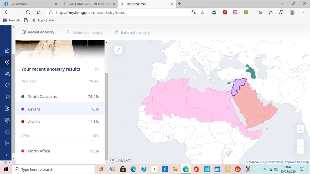Click the logout icon in sidebar
Image resolution: width=310 pixels, height=174 pixels.
click(x=7, y=143)
